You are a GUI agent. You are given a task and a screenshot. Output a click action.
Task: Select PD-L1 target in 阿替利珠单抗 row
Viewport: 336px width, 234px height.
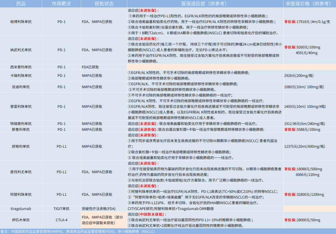62,195
